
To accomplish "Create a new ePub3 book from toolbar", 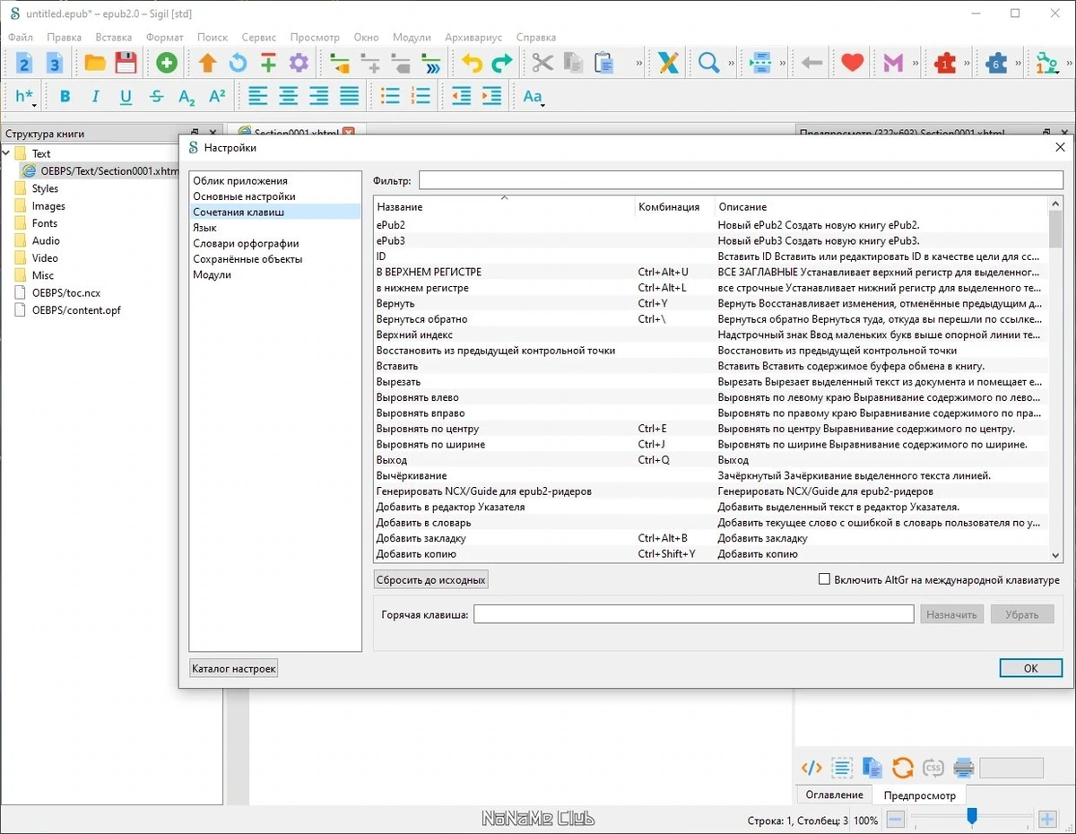I will pos(55,63).
